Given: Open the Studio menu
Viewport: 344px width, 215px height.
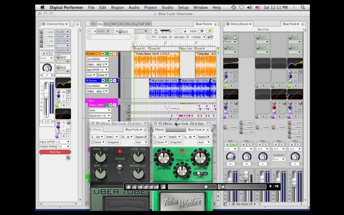Looking at the screenshot, I should [167, 7].
